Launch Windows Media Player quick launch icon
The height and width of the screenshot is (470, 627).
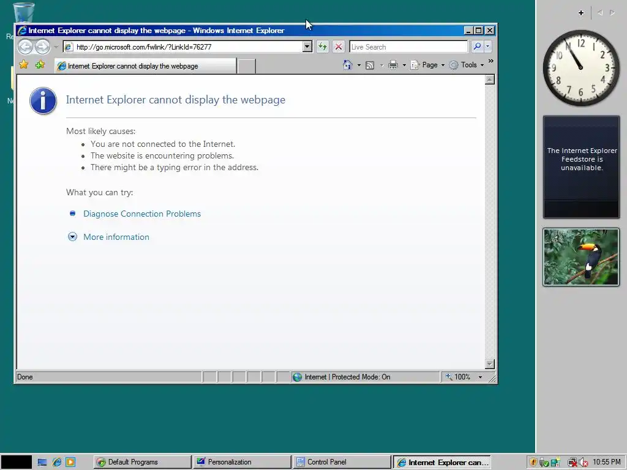click(x=70, y=463)
